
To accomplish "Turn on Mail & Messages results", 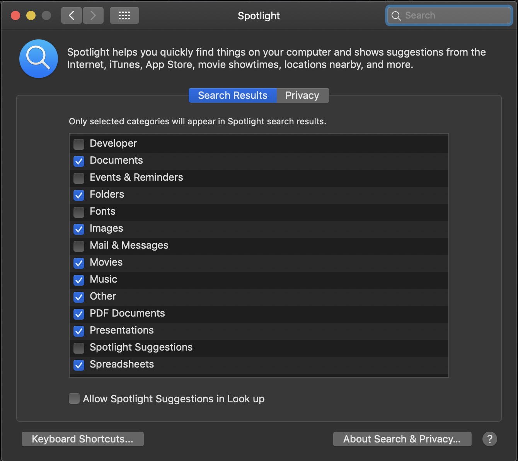I will [x=79, y=246].
